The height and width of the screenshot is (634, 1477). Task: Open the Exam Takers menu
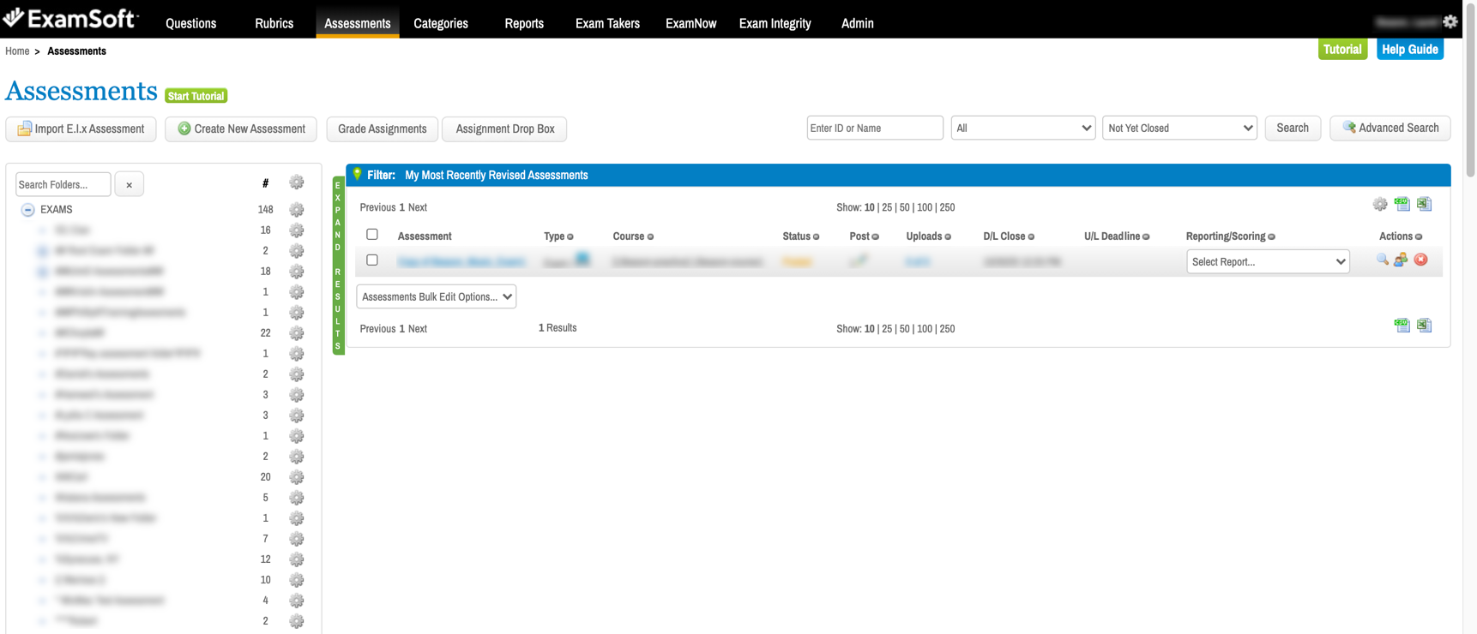coord(607,23)
